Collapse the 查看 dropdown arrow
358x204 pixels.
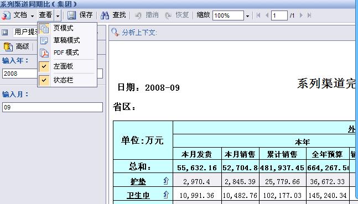click(x=58, y=15)
